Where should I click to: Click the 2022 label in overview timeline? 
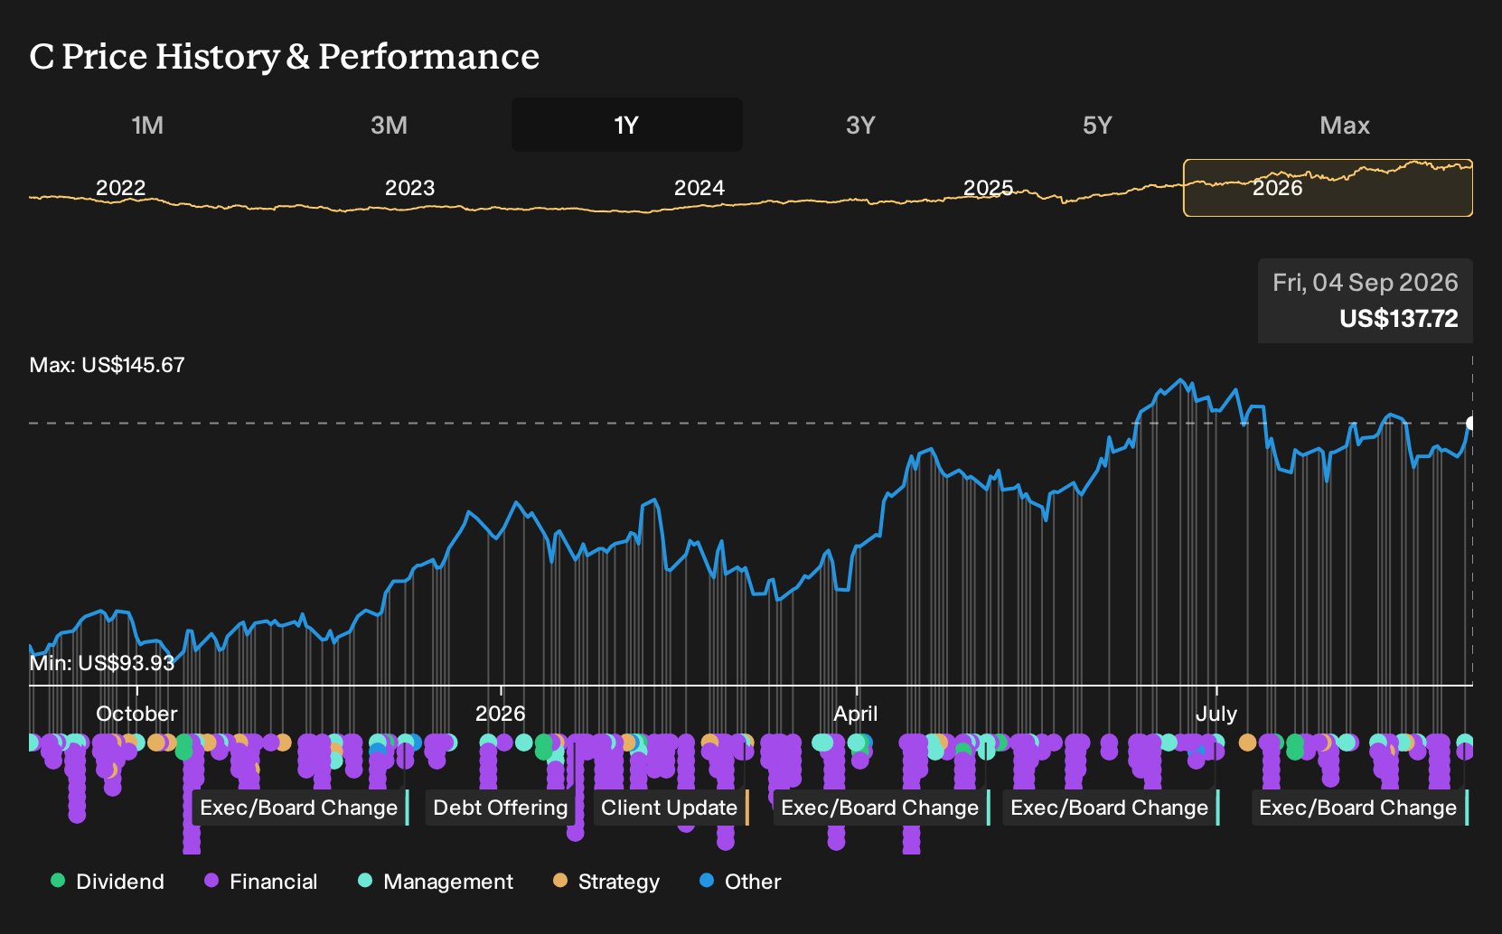click(x=120, y=188)
